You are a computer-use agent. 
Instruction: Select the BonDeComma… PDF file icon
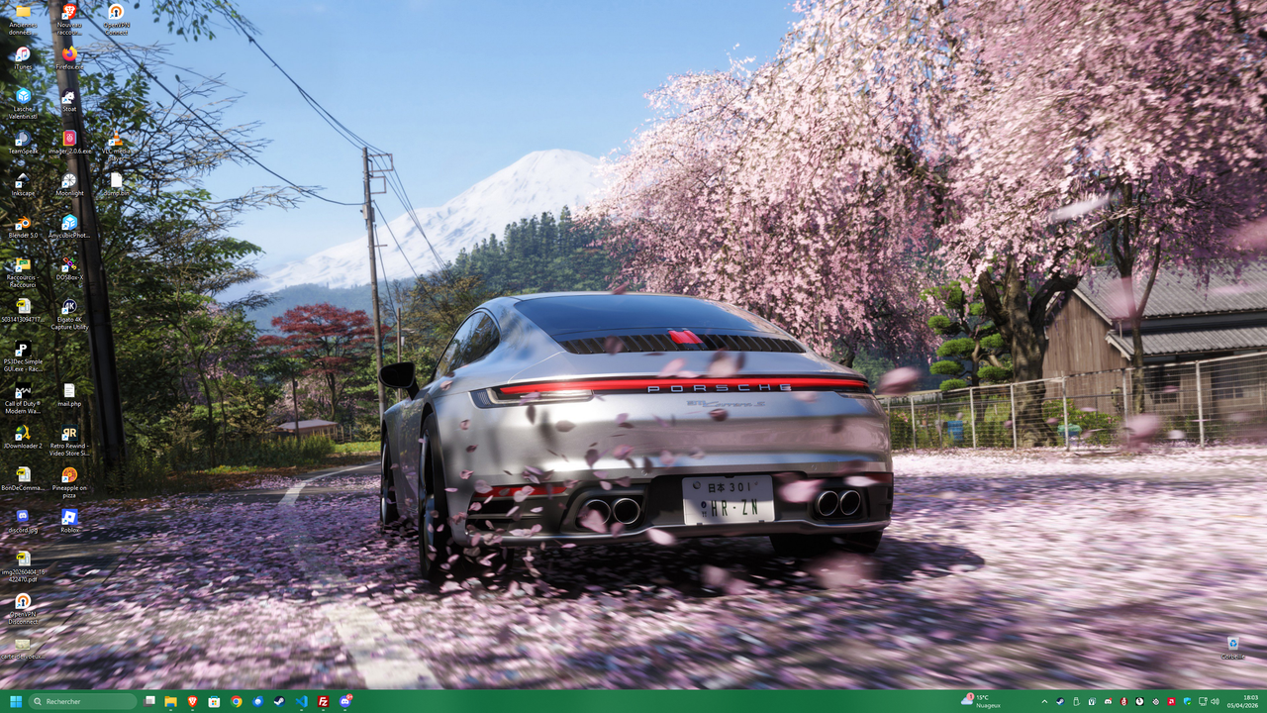click(22, 480)
